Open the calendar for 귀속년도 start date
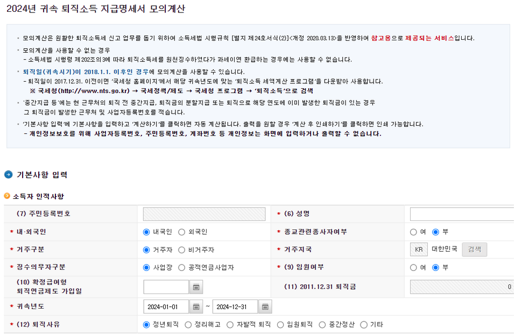The width and height of the screenshot is (515, 336). pyautogui.click(x=196, y=306)
